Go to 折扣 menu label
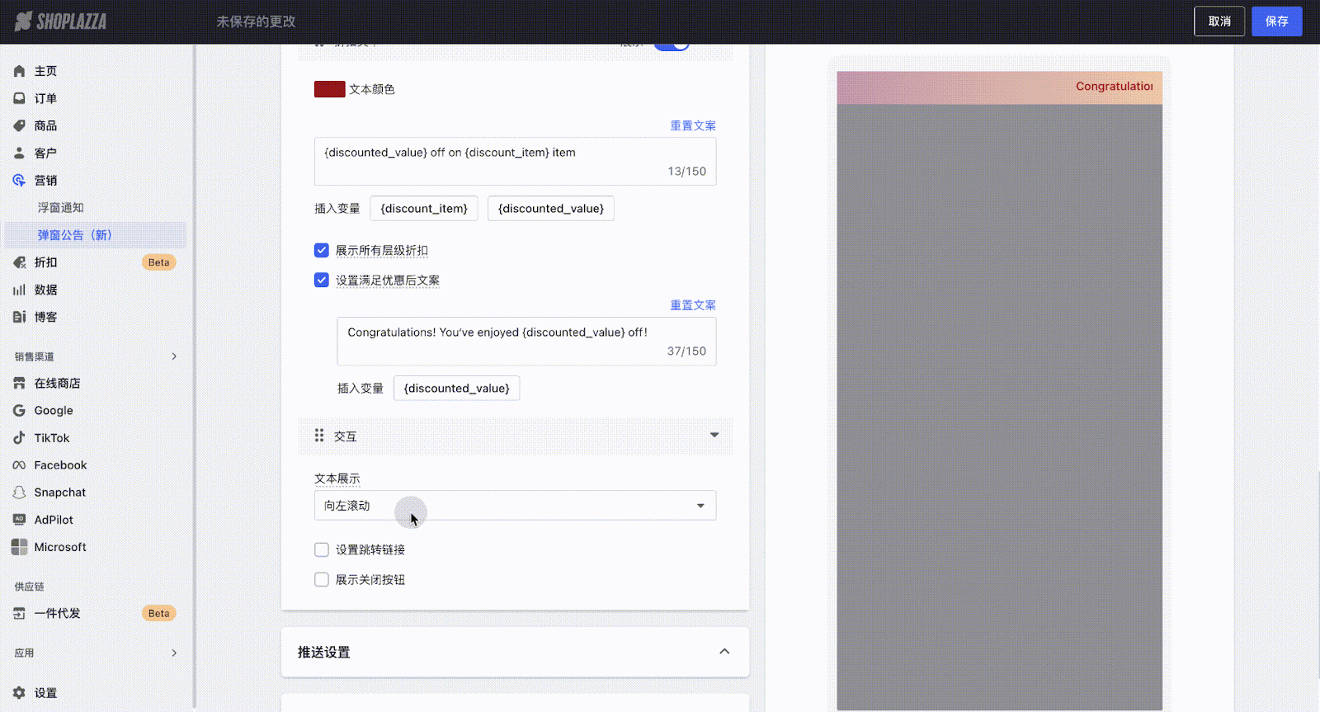This screenshot has width=1320, height=712. 46,262
